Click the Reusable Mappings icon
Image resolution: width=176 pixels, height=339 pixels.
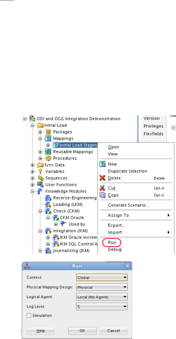click(x=48, y=152)
